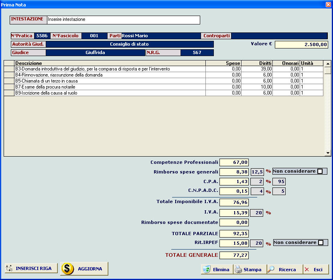Click the Competenze Professionali field
333x280 pixels.
234,162
